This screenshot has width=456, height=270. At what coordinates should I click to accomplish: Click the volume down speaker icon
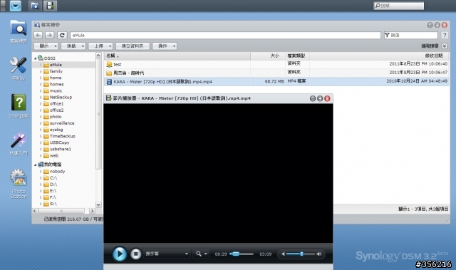[x=283, y=254]
